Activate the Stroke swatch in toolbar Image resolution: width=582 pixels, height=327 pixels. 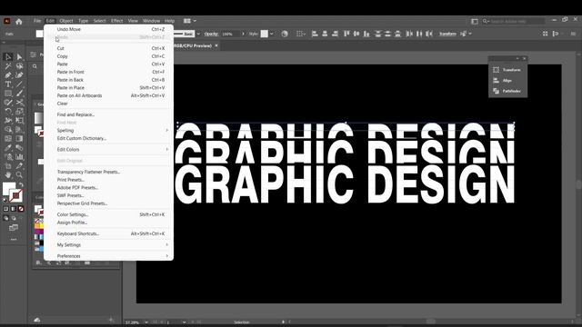[x=15, y=195]
